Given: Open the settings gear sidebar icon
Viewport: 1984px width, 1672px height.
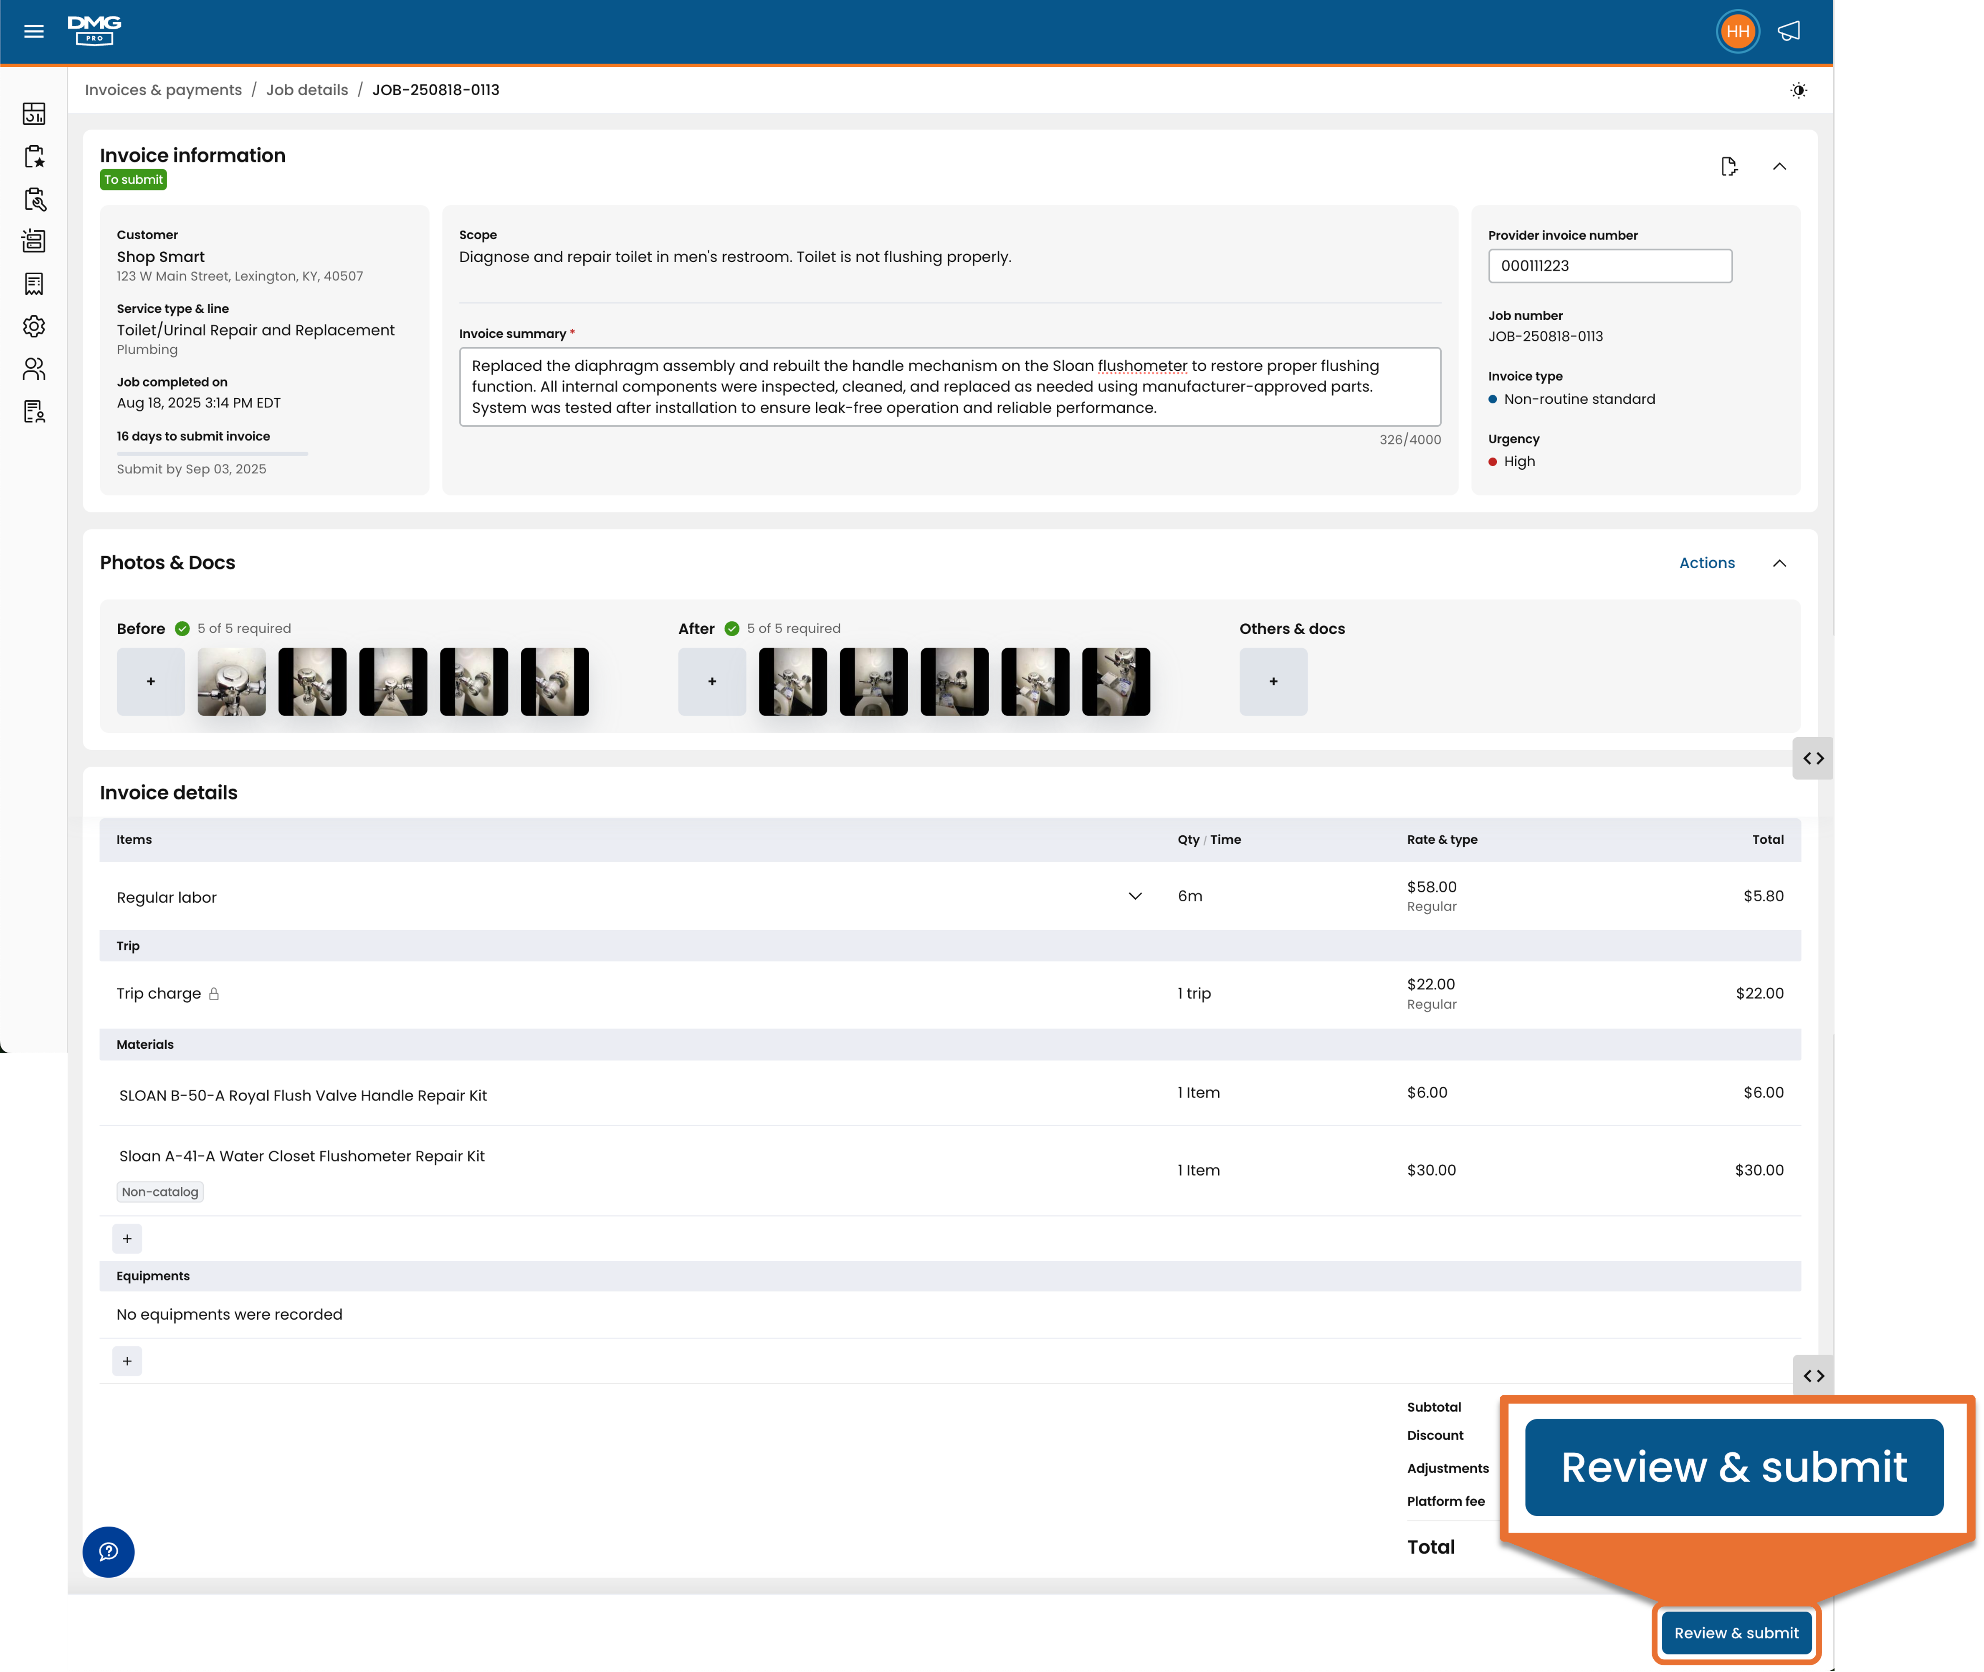Looking at the screenshot, I should point(34,326).
